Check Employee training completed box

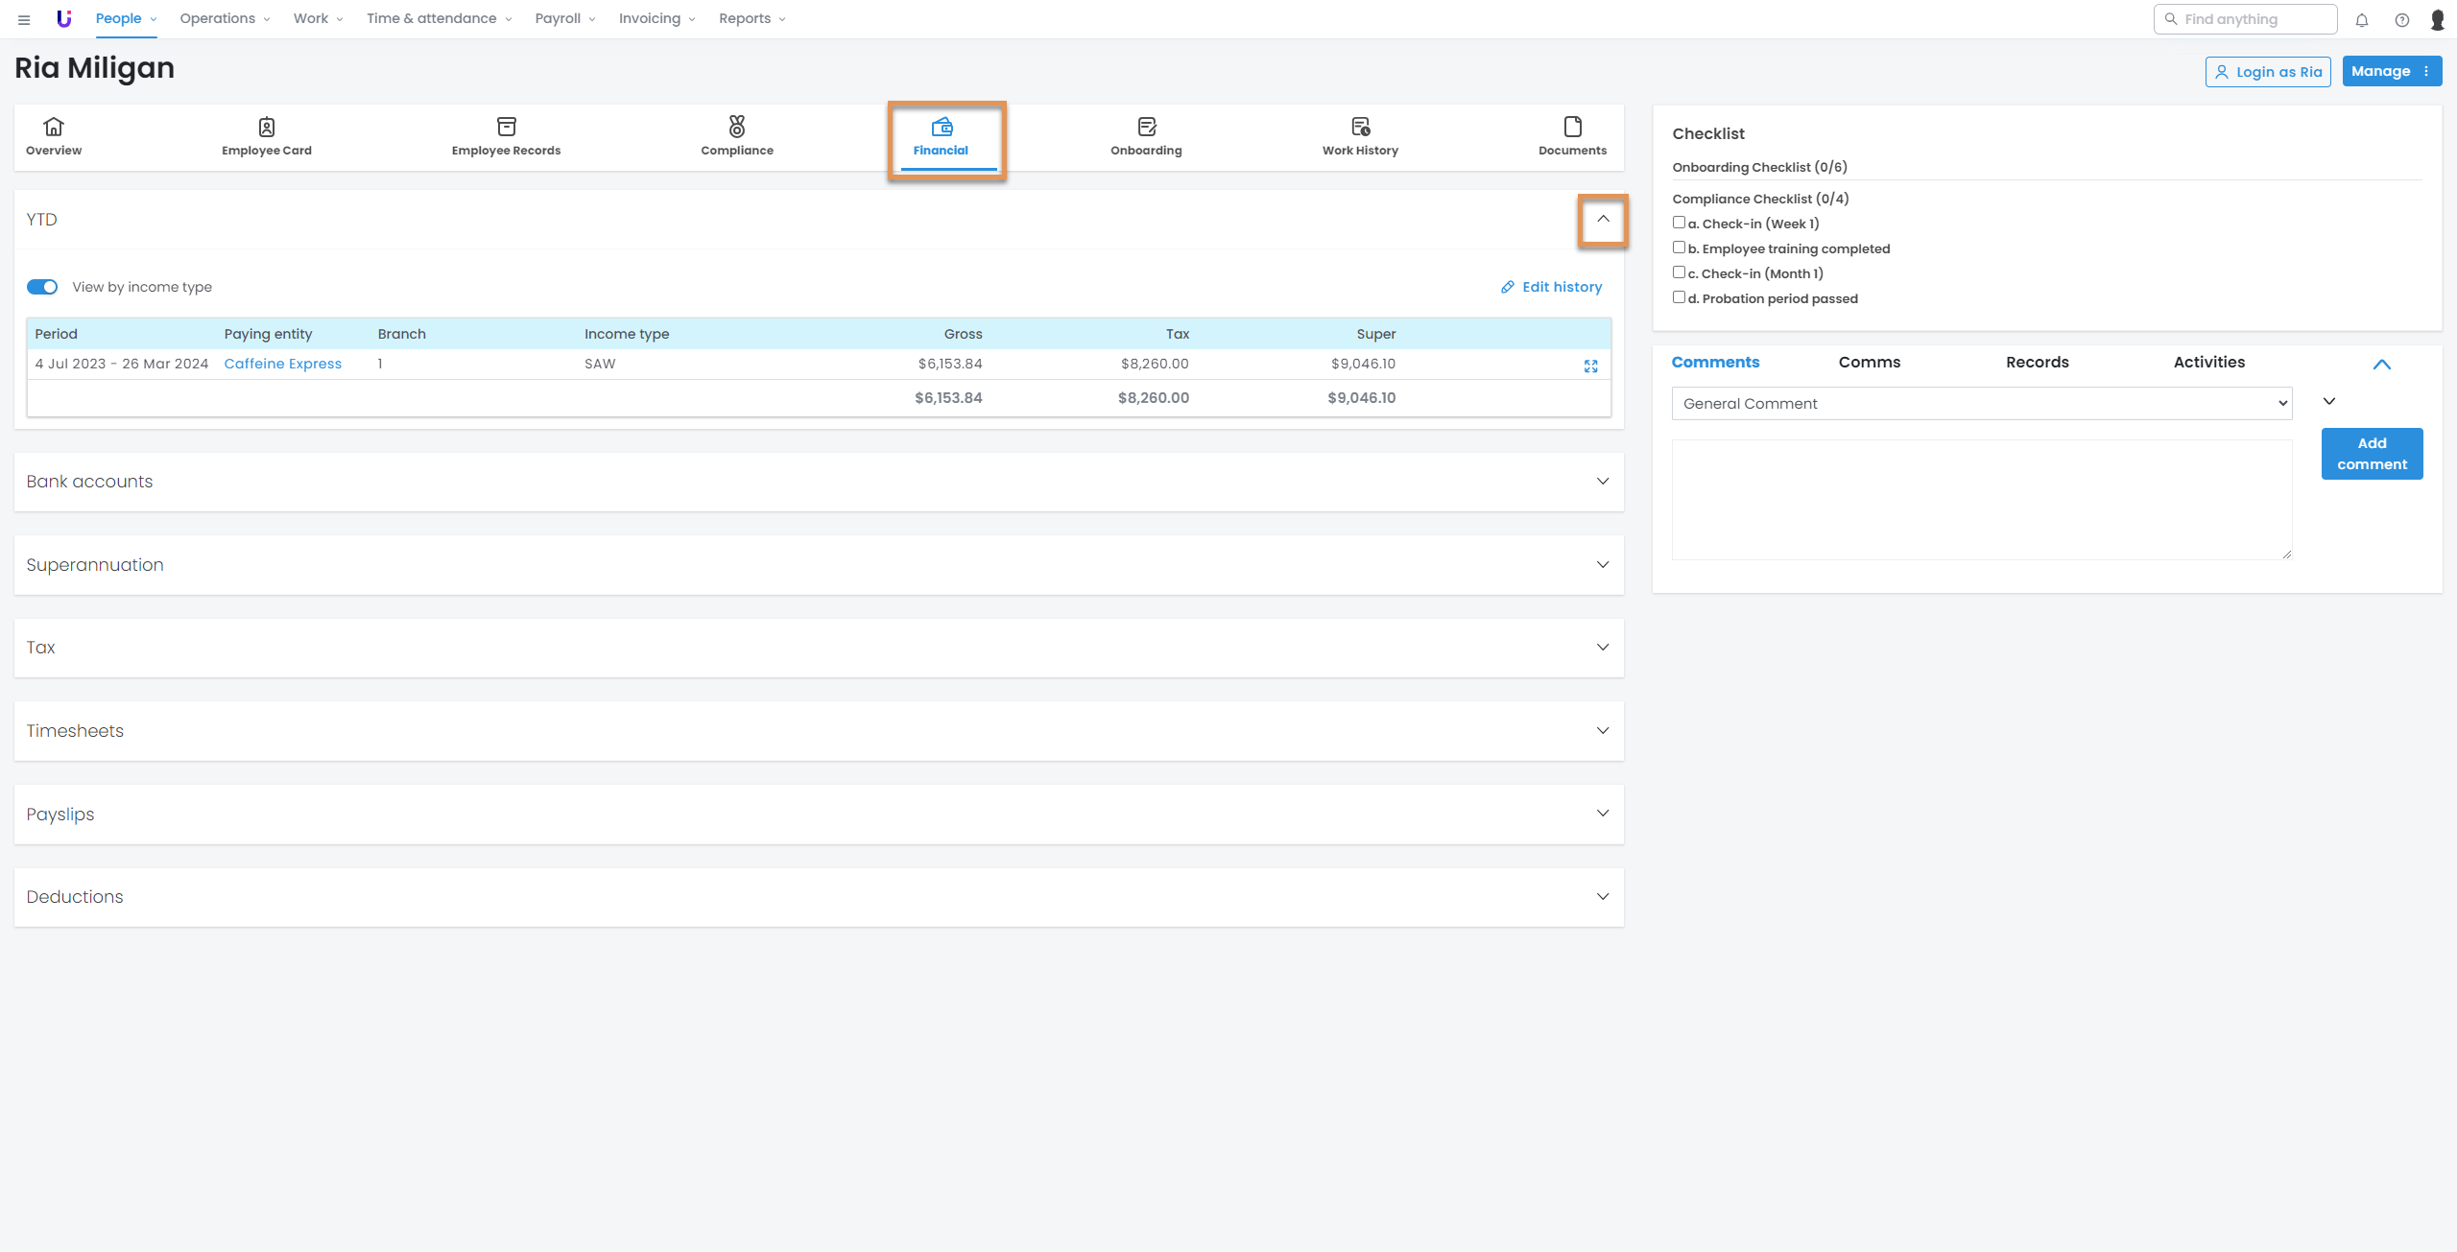1679,248
